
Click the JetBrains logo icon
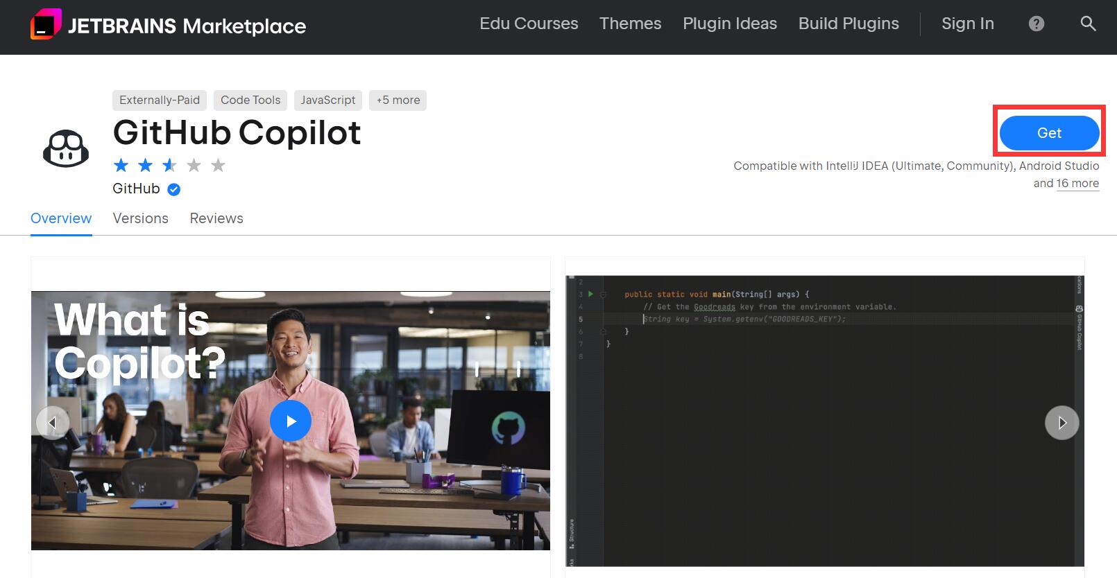[x=46, y=24]
